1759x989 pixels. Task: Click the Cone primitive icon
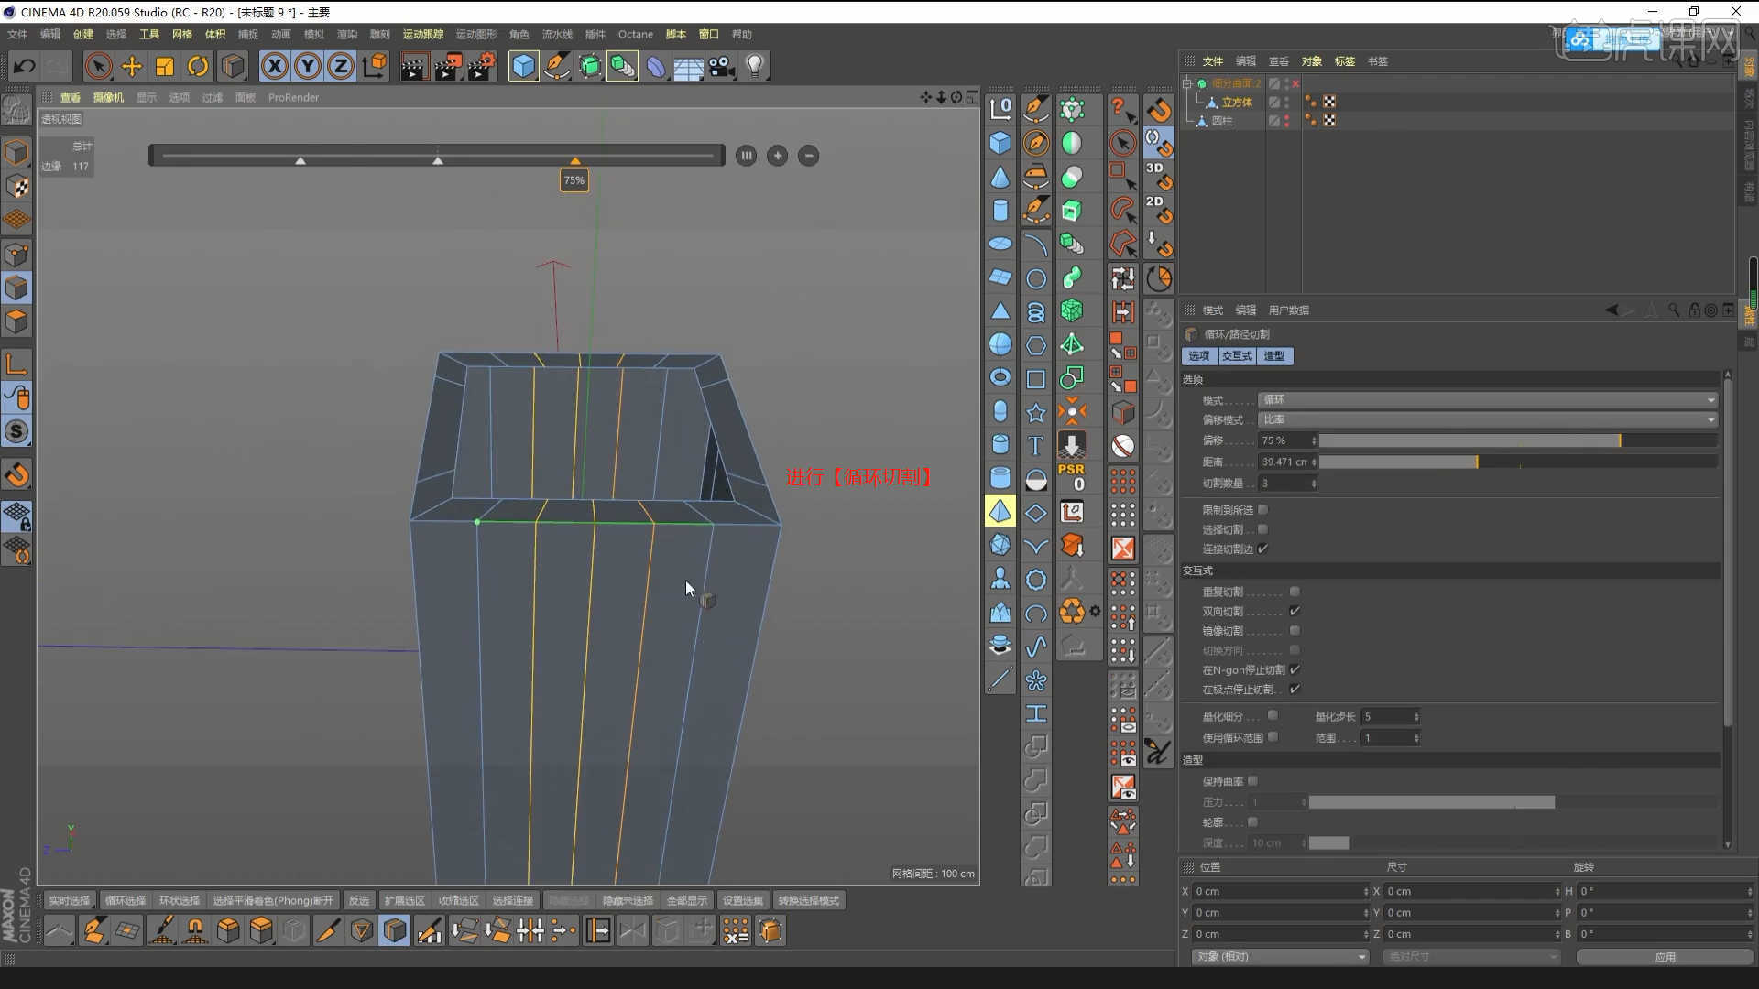tap(1000, 177)
